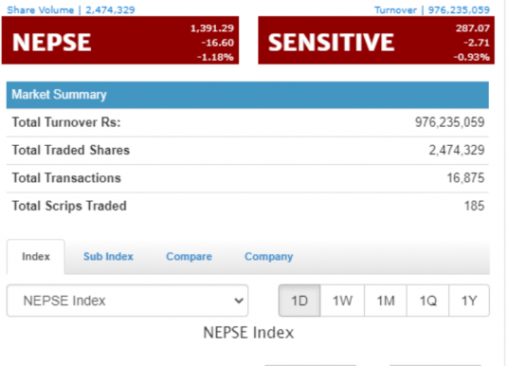This screenshot has height=366, width=508.
Task: Select the 1M time range
Action: click(x=385, y=301)
